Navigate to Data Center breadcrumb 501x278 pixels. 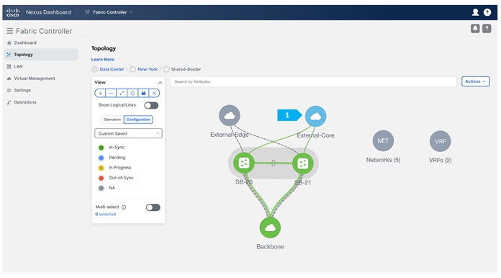(112, 69)
